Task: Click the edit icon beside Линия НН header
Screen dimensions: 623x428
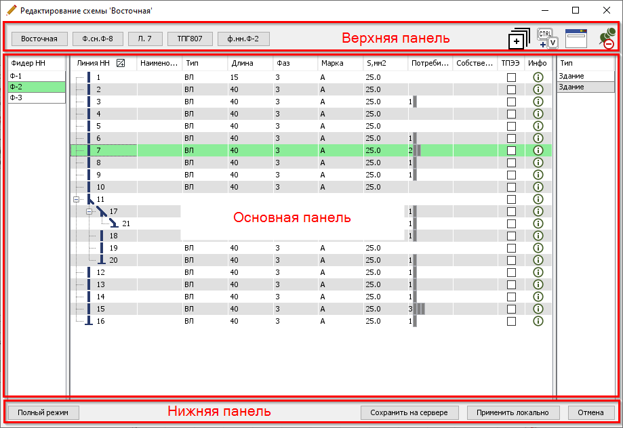Action: click(x=121, y=63)
